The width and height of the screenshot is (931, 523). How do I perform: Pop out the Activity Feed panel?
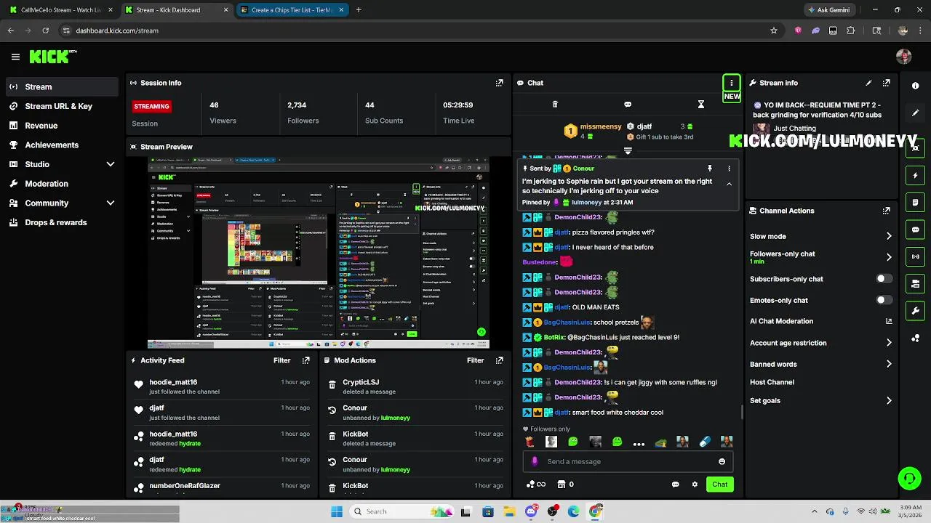point(305,360)
